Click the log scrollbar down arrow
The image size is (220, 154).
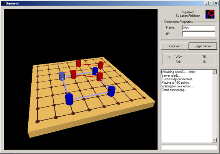[214, 140]
